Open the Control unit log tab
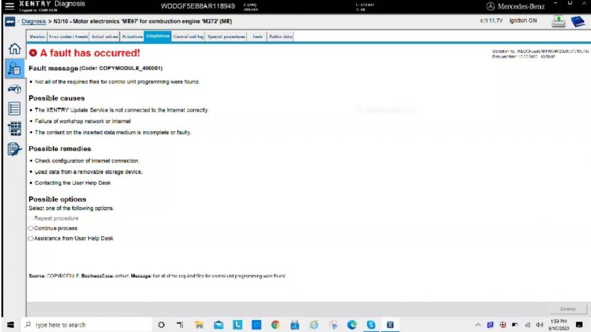 tap(188, 37)
